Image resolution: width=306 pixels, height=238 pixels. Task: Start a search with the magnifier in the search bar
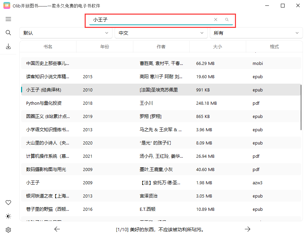point(226,20)
